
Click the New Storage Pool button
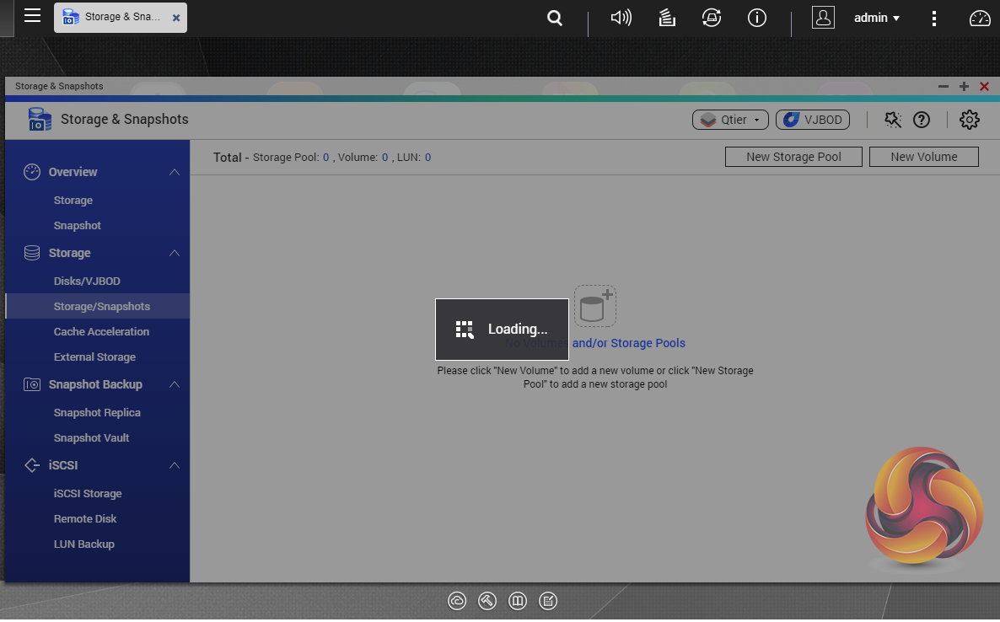tap(793, 157)
